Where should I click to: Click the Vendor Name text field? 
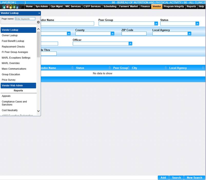pos(67,24)
